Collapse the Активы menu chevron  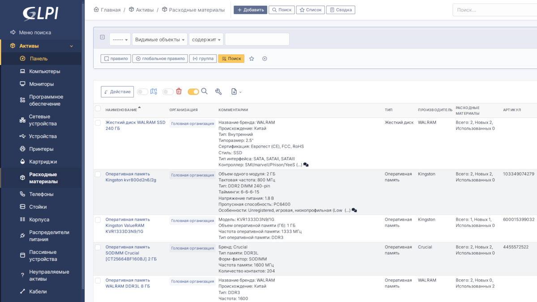72,46
